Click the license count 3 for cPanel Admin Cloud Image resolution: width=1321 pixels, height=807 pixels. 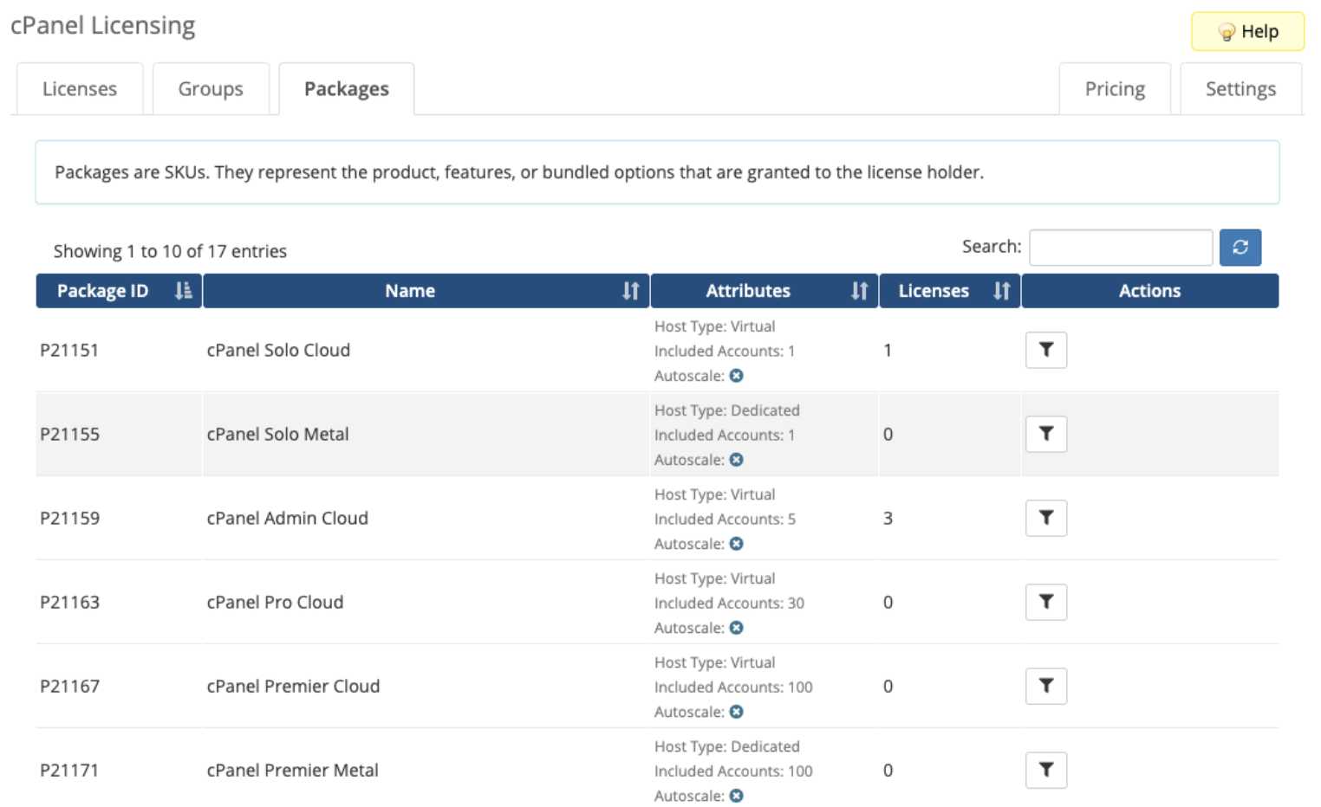click(x=888, y=518)
